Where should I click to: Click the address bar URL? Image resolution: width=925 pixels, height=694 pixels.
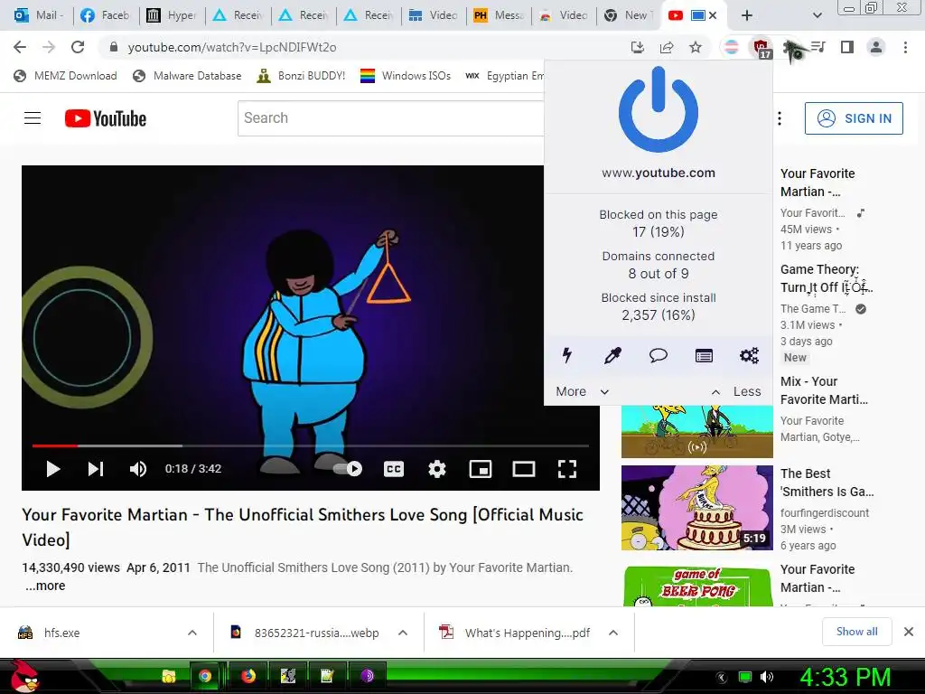(x=232, y=47)
